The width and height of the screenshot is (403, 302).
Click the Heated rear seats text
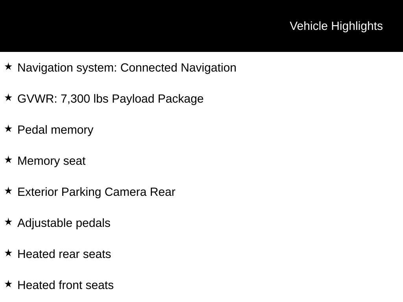(x=65, y=254)
